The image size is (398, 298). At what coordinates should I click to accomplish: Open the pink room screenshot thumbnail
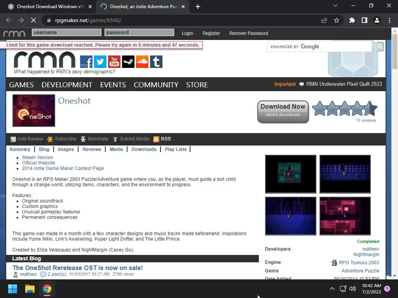(345, 216)
